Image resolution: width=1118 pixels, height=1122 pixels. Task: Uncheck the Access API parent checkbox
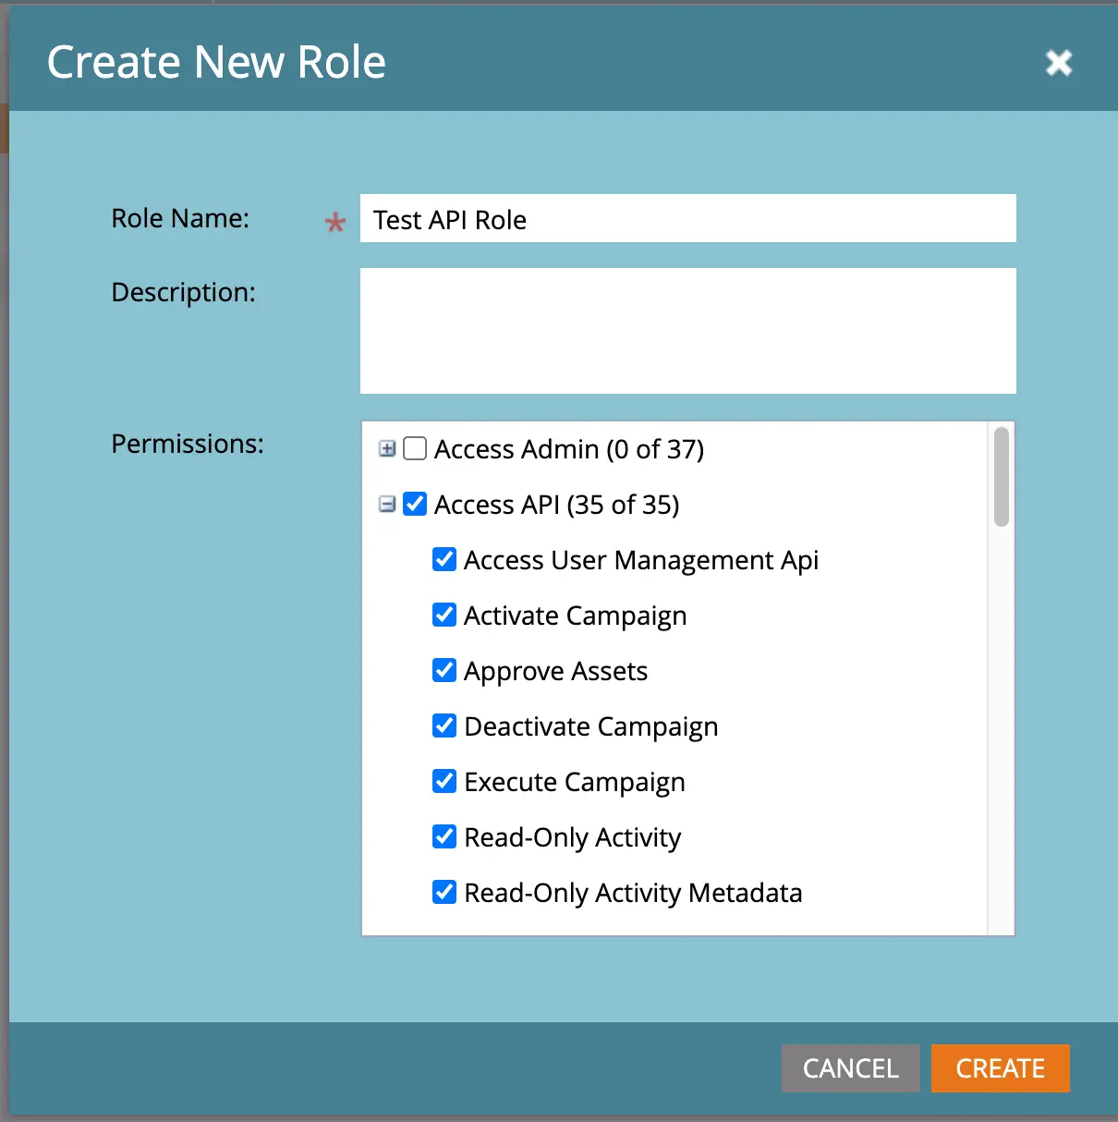pos(416,505)
